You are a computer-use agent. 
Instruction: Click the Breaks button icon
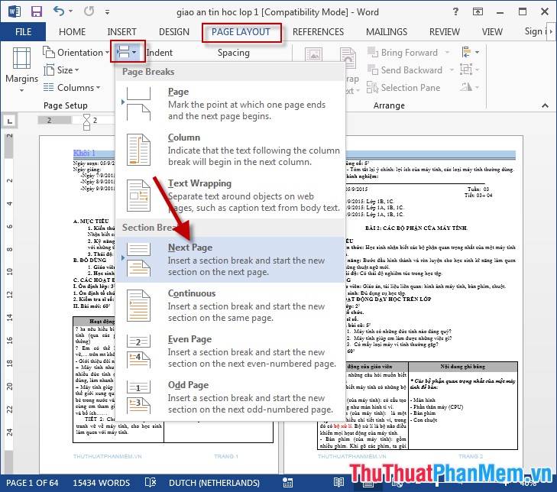coord(127,52)
